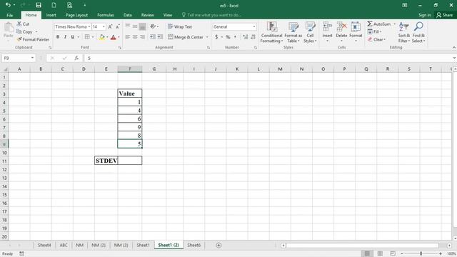Click the AutoSum button
Image resolution: width=457 pixels, height=257 pixels.
coord(379,24)
